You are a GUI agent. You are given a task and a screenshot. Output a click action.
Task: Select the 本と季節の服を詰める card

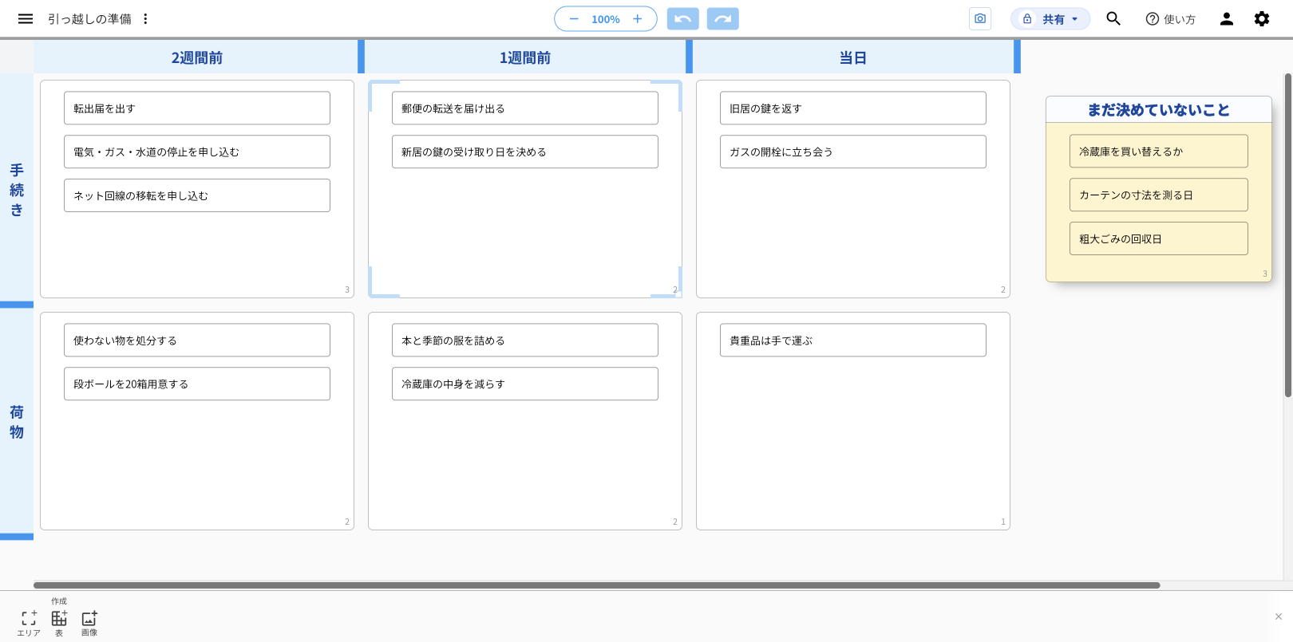[x=525, y=340]
